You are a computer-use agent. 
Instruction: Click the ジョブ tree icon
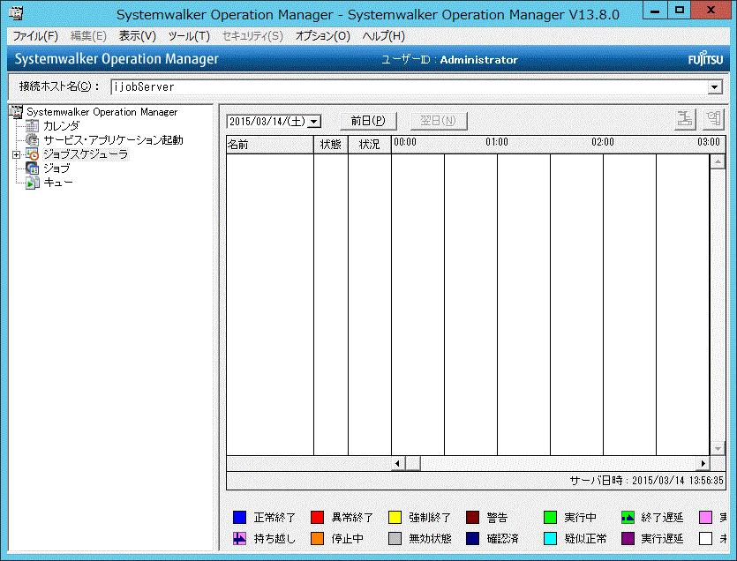point(32,168)
